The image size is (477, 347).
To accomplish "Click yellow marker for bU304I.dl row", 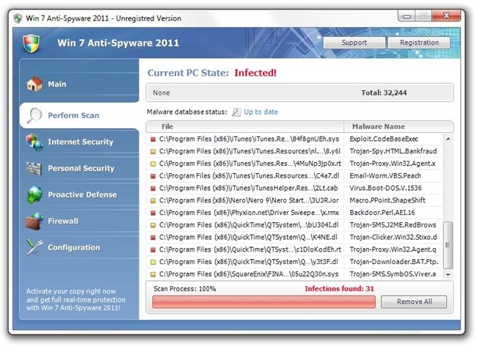I will (x=153, y=225).
